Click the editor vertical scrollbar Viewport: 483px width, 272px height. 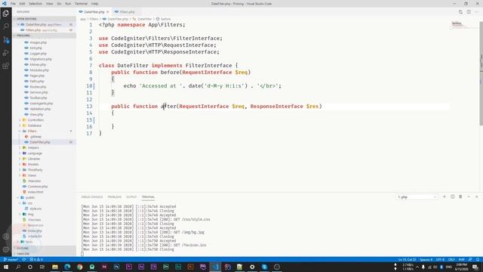point(481,74)
